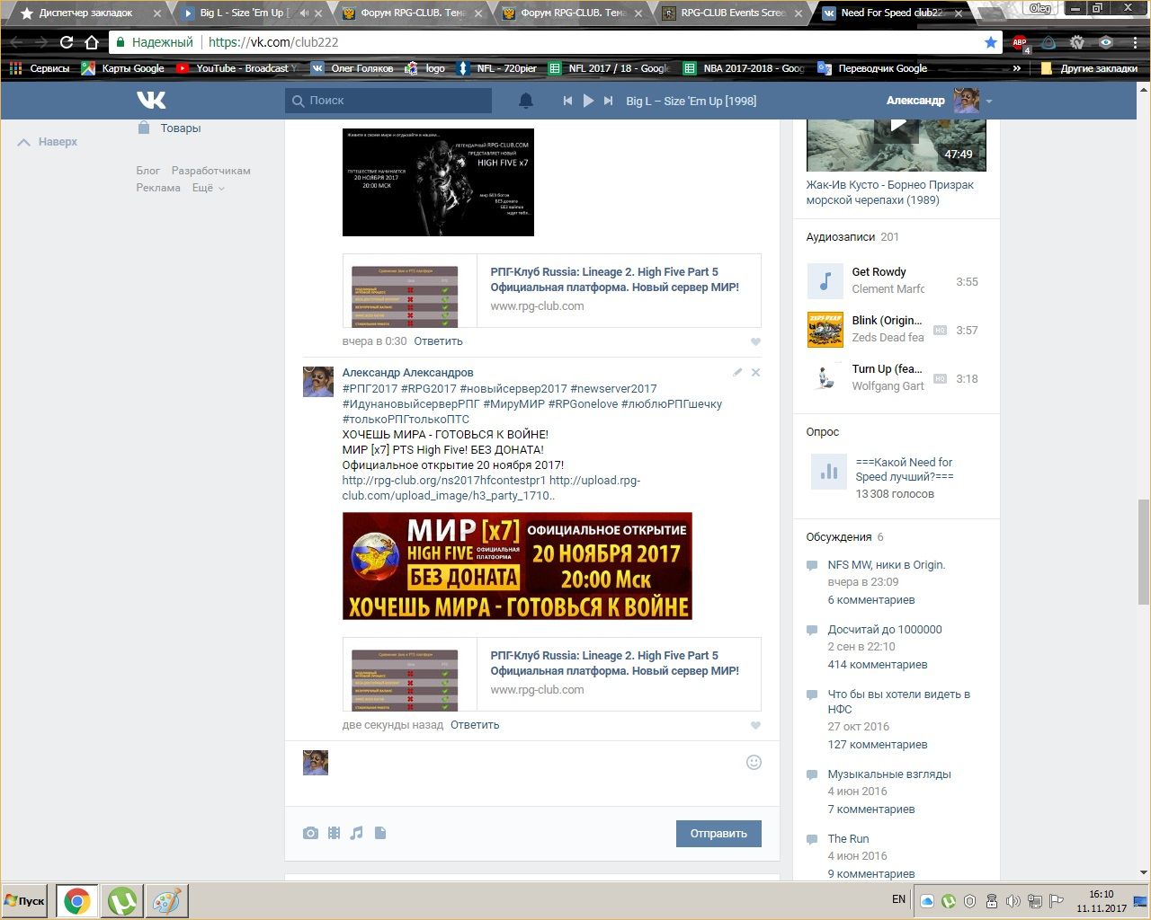Open Александр Александров's profile

[x=407, y=373]
